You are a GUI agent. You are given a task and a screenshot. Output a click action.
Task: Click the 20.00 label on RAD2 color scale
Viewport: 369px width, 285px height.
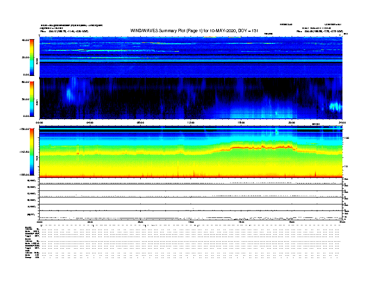[x=26, y=57]
